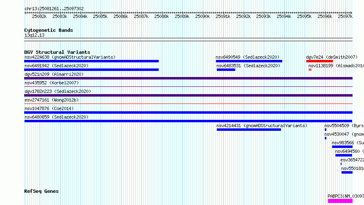Screen dimensions: 364x205
Task: Click the magenta PABPC3 gene bar
Action: 340,201
